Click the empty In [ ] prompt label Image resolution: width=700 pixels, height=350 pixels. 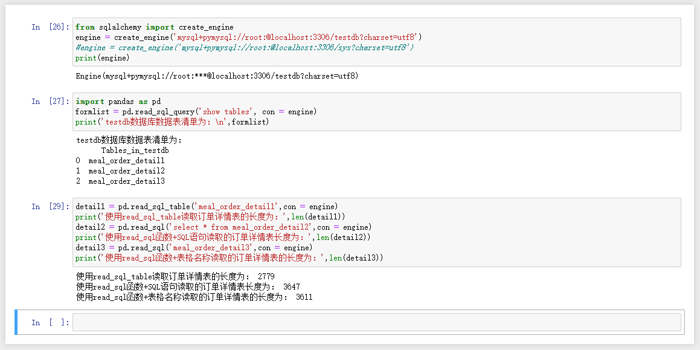[51, 322]
